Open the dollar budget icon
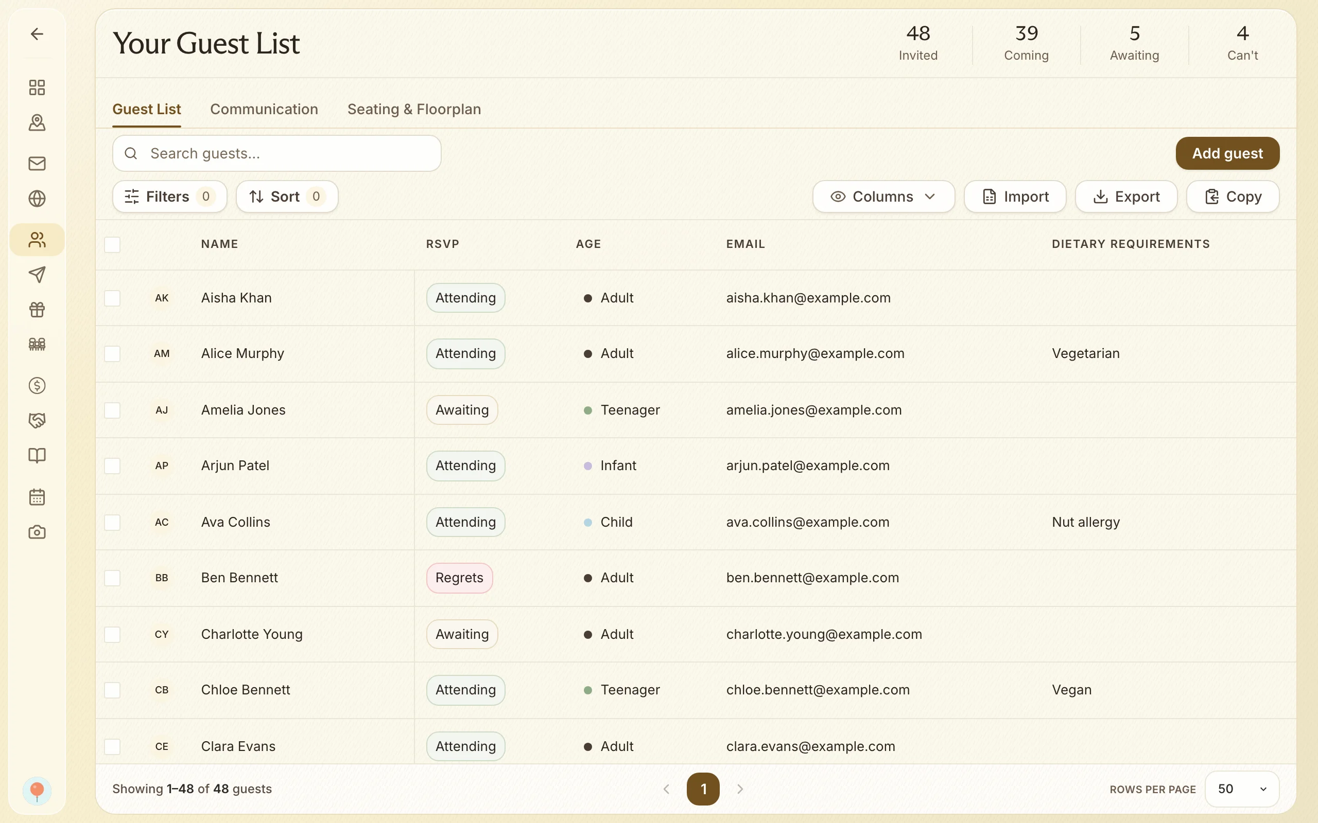The height and width of the screenshot is (823, 1318). 37,385
